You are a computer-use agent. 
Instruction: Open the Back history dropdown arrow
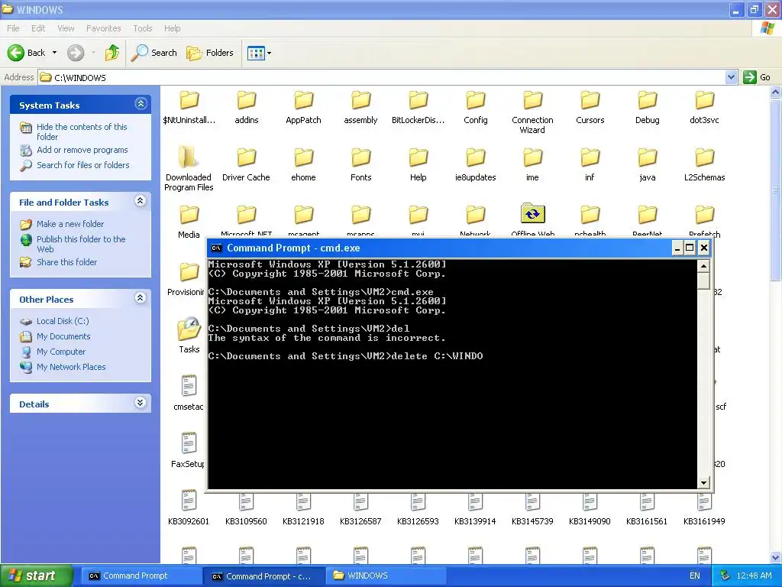[x=54, y=53]
